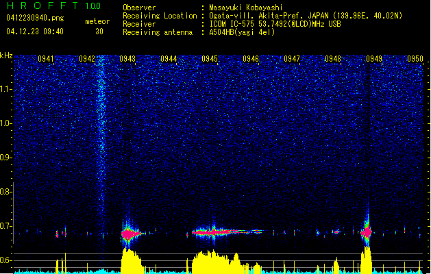This screenshot has width=431, height=274.
Task: Click the 0945 time marker
Action: click(x=210, y=59)
